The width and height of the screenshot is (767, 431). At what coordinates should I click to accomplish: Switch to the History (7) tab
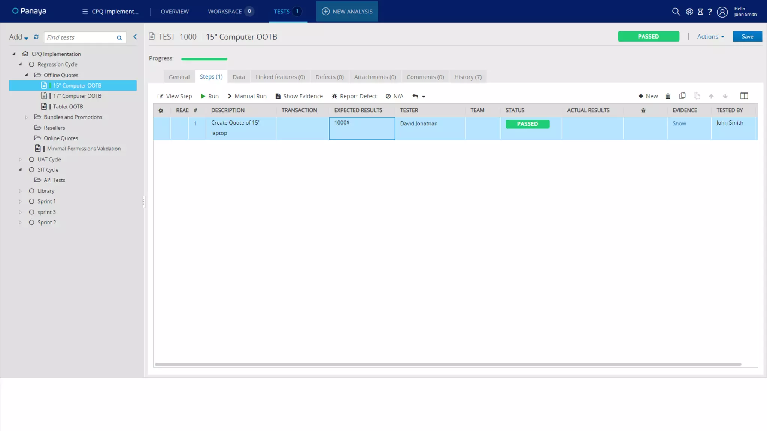pos(468,77)
